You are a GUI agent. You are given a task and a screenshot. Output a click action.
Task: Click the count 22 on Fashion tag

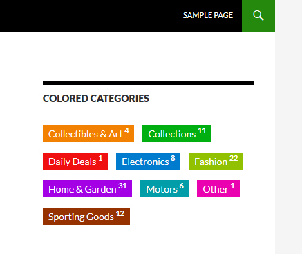[234, 158]
